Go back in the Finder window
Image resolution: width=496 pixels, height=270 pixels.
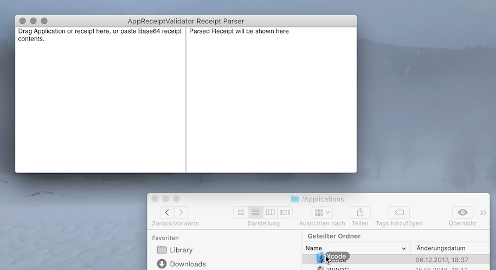point(167,212)
